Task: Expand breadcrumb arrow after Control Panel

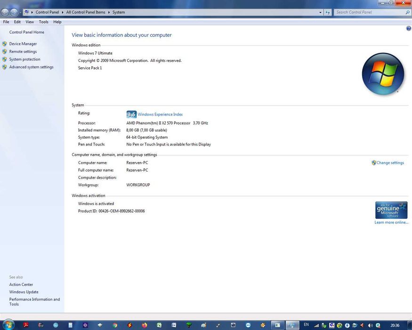Action: click(x=62, y=12)
